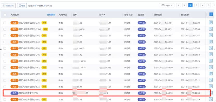Click the 风险分区 column header
Screen dimensions: 216x102
point(63,15)
